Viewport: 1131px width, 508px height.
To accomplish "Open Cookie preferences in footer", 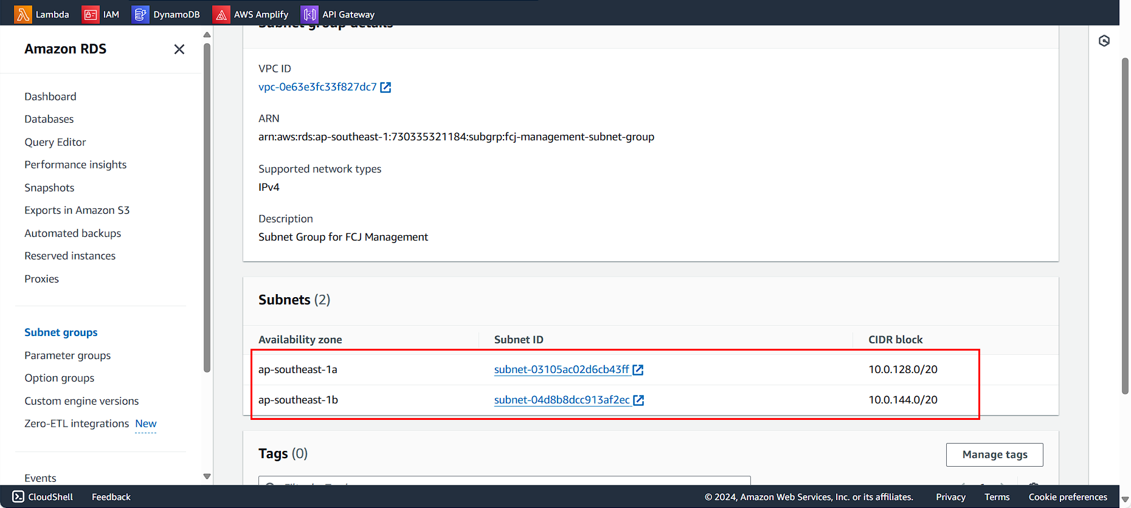I will [x=1068, y=497].
